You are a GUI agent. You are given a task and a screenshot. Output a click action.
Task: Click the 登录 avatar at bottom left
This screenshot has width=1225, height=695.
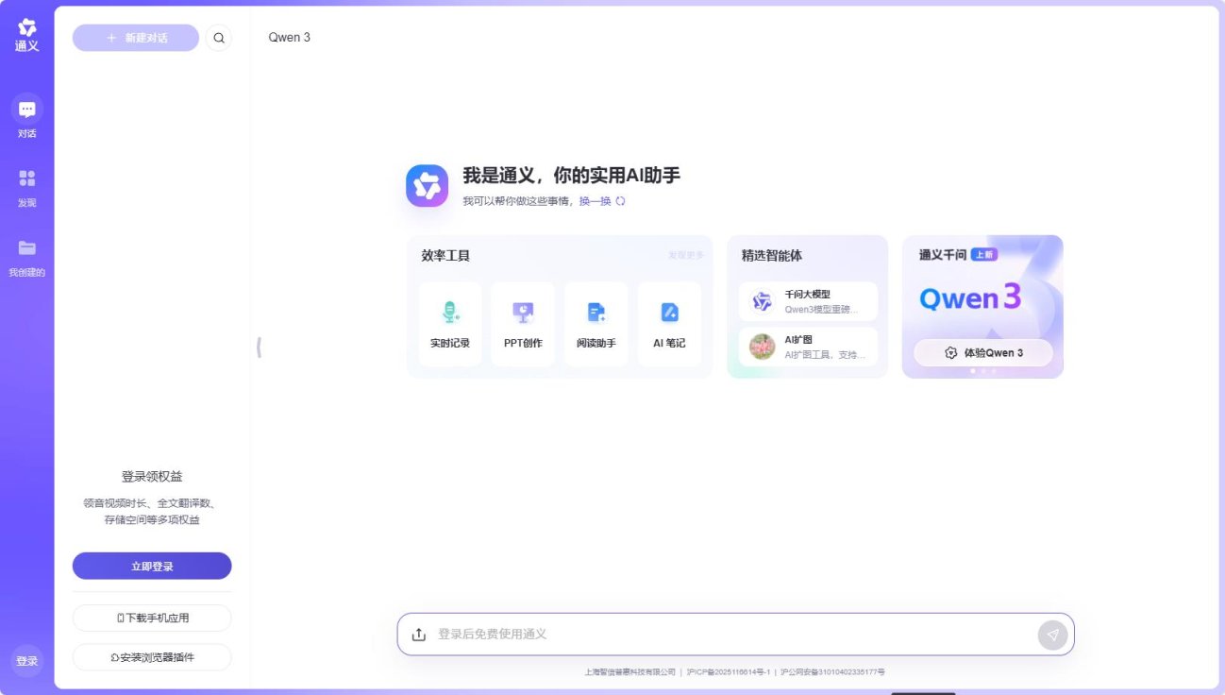26,661
